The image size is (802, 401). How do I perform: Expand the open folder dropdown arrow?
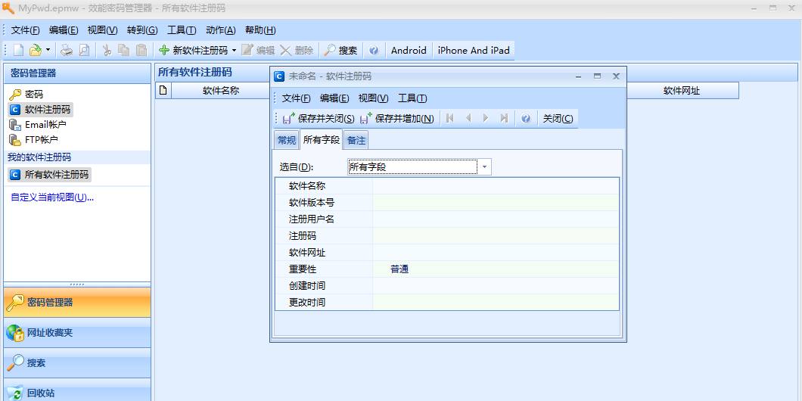pos(48,50)
